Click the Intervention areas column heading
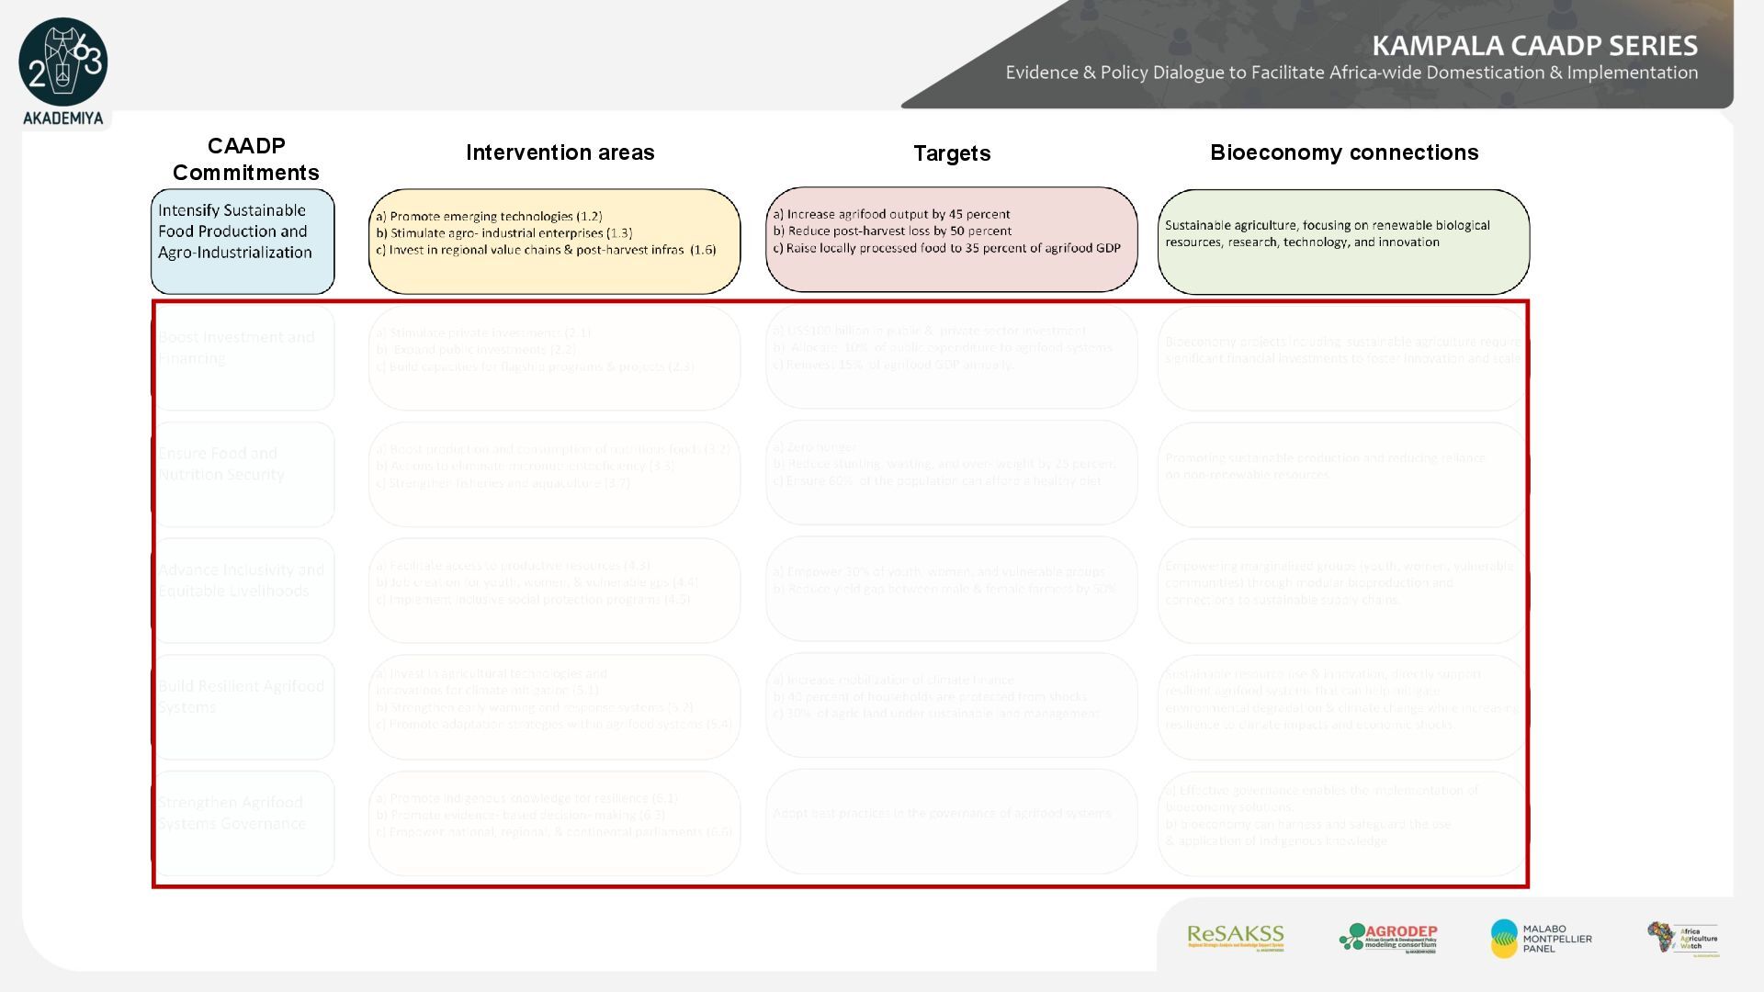Image resolution: width=1764 pixels, height=992 pixels. 560,152
